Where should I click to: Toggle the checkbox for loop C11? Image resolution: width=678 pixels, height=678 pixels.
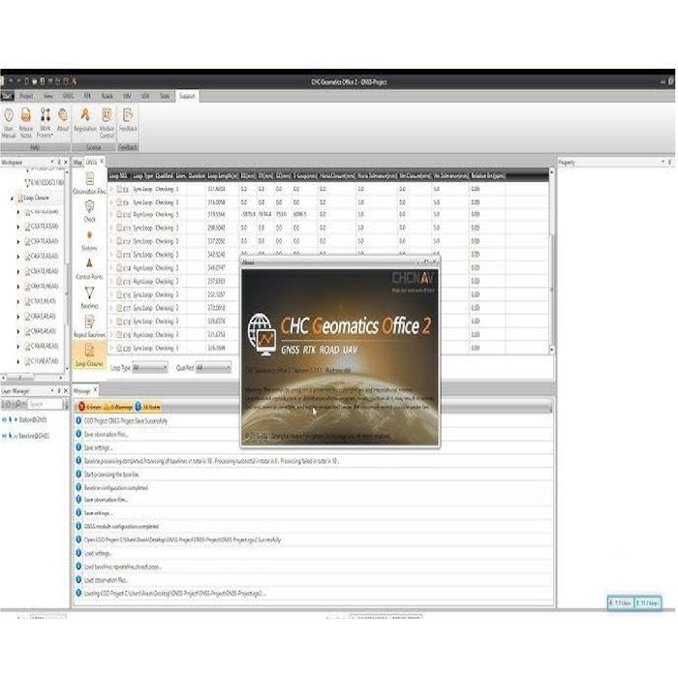pos(119,228)
